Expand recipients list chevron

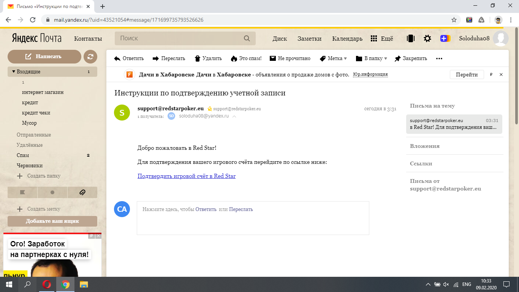click(234, 116)
